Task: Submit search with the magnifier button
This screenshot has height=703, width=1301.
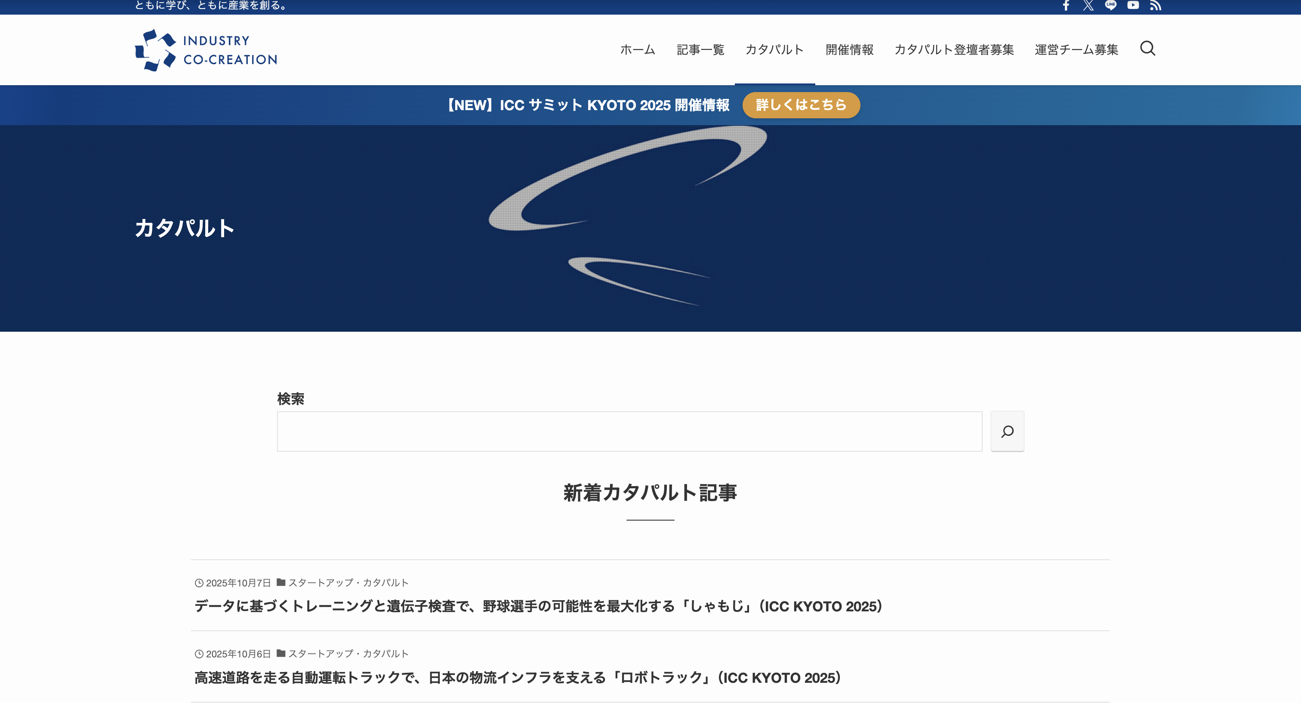Action: coord(1007,431)
